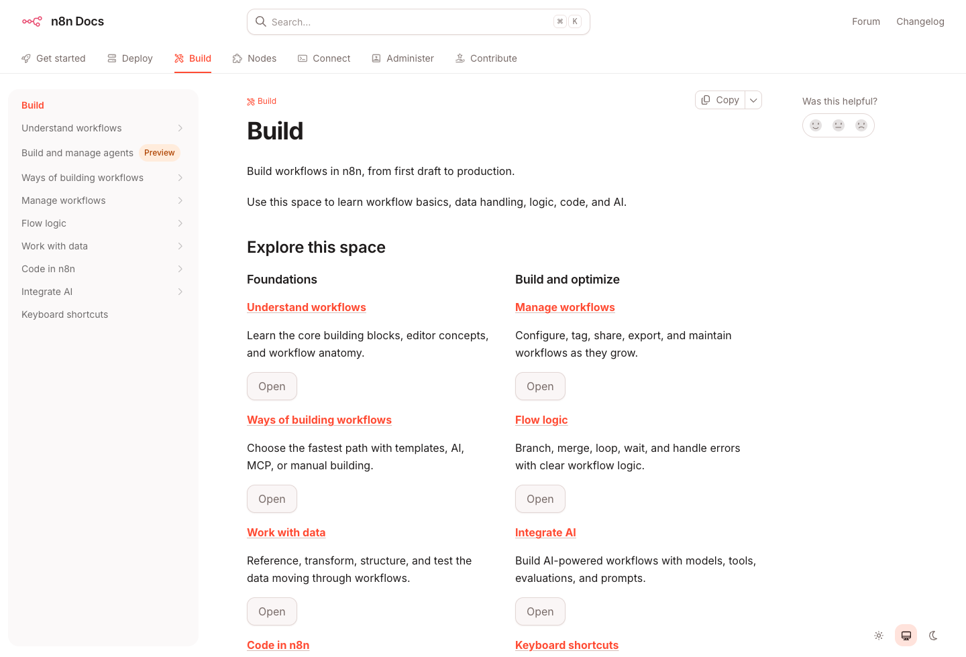
Task: Expand Code in n8n sidebar section
Action: tap(180, 269)
